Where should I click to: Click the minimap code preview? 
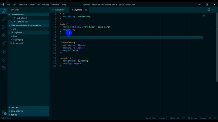coord(209,15)
